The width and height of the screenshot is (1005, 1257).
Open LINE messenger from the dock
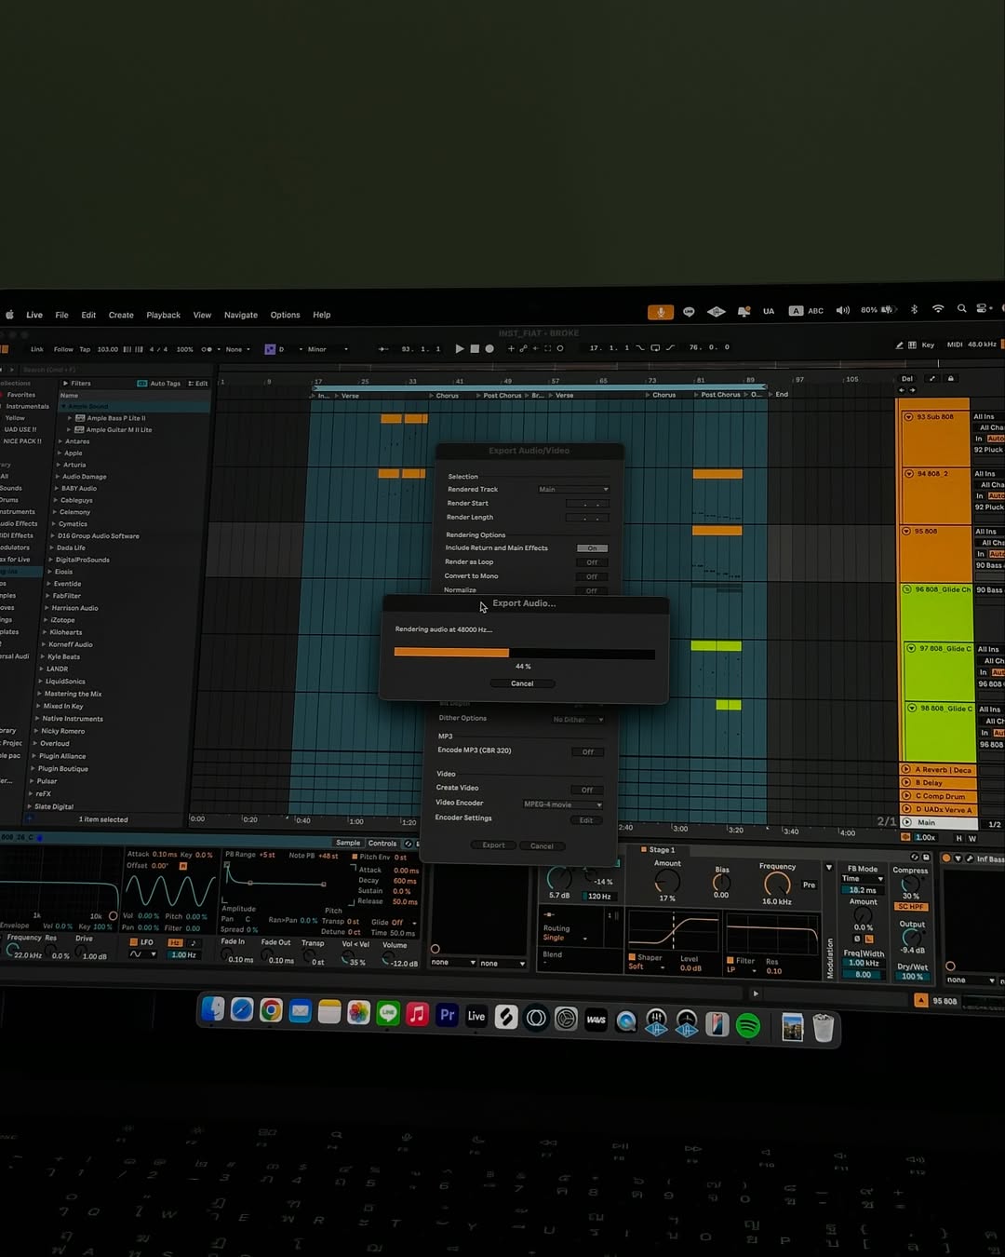point(388,1014)
